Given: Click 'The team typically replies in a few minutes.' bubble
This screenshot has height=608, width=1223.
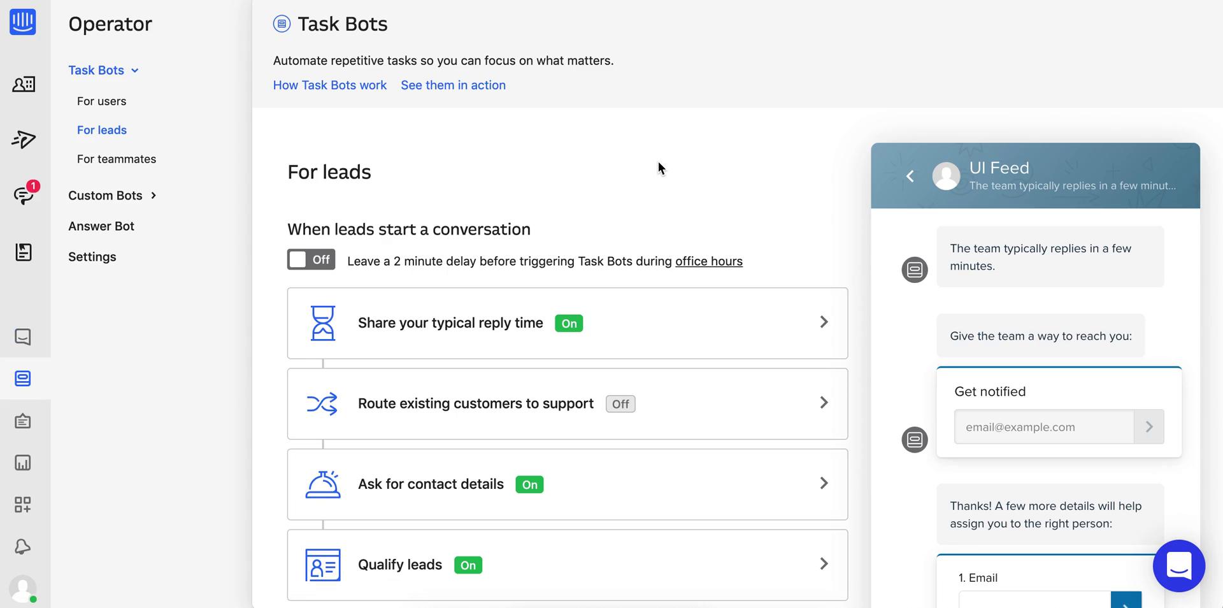Looking at the screenshot, I should coord(1050,257).
